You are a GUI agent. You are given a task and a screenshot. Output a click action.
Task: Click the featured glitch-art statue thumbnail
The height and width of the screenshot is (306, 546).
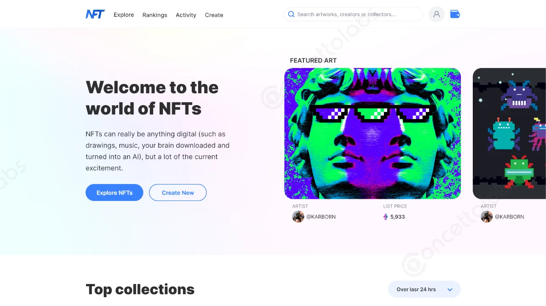[x=372, y=133]
